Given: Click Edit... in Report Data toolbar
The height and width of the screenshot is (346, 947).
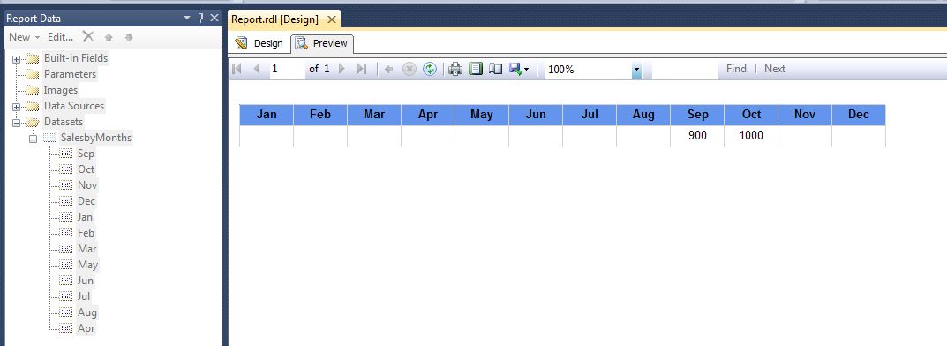Looking at the screenshot, I should click(60, 37).
